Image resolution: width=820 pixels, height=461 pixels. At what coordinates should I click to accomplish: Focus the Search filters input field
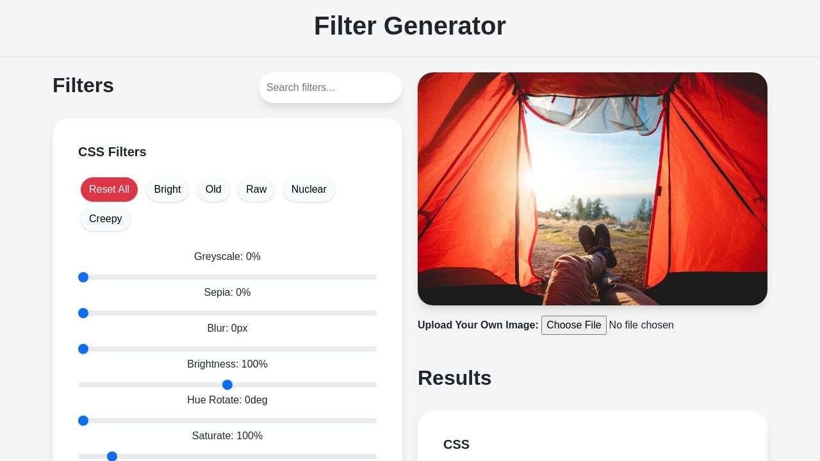(x=331, y=88)
